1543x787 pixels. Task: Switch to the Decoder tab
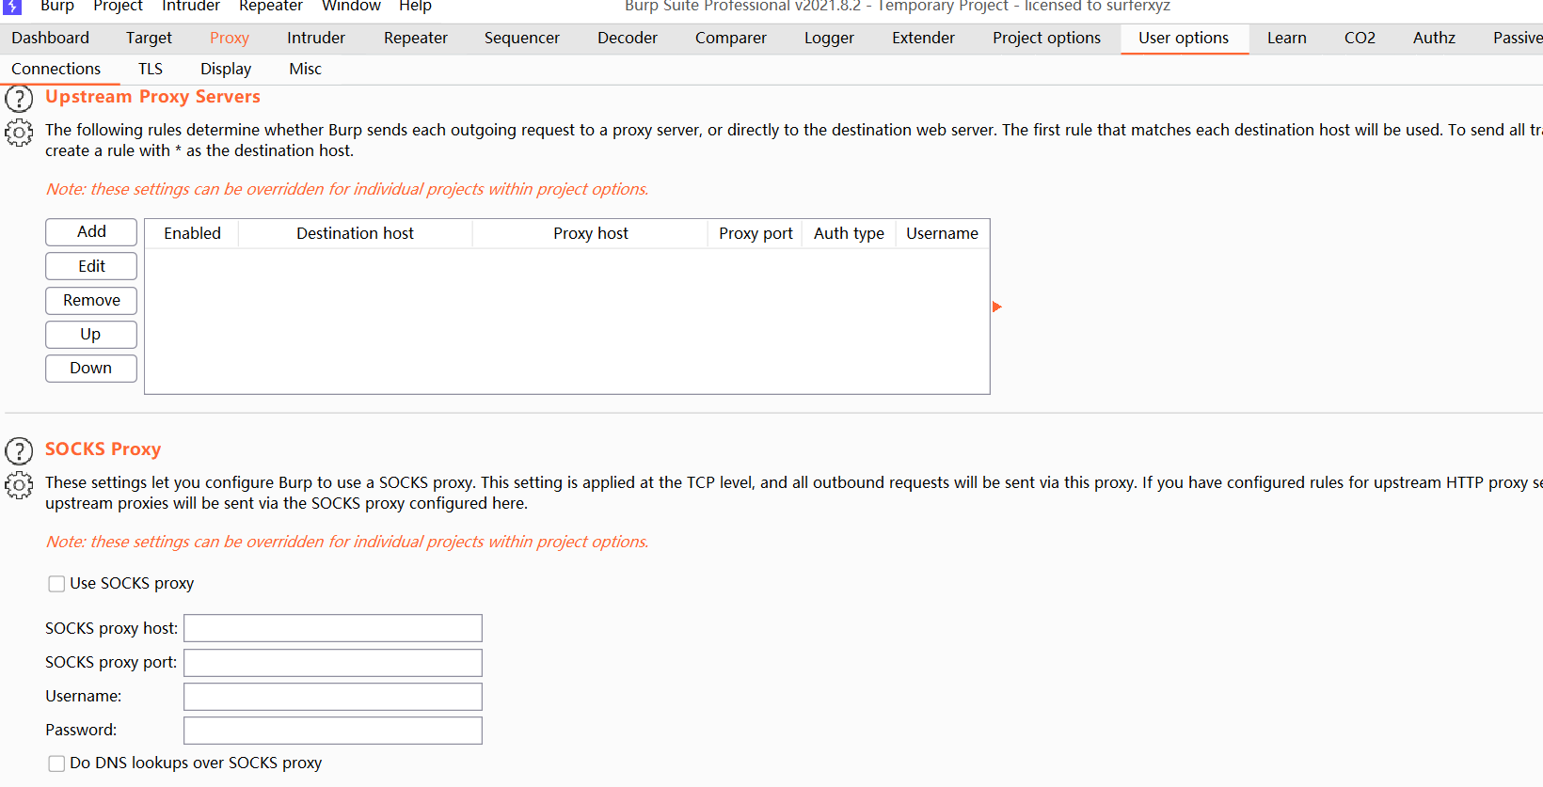pos(628,38)
